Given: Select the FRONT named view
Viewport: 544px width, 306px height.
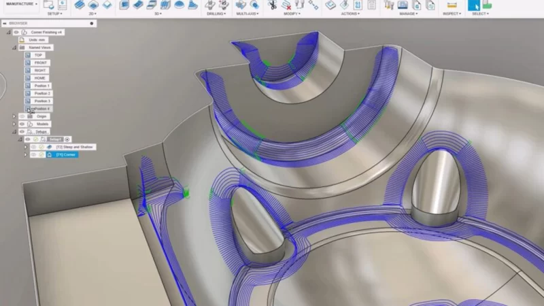Looking at the screenshot, I should [37, 63].
